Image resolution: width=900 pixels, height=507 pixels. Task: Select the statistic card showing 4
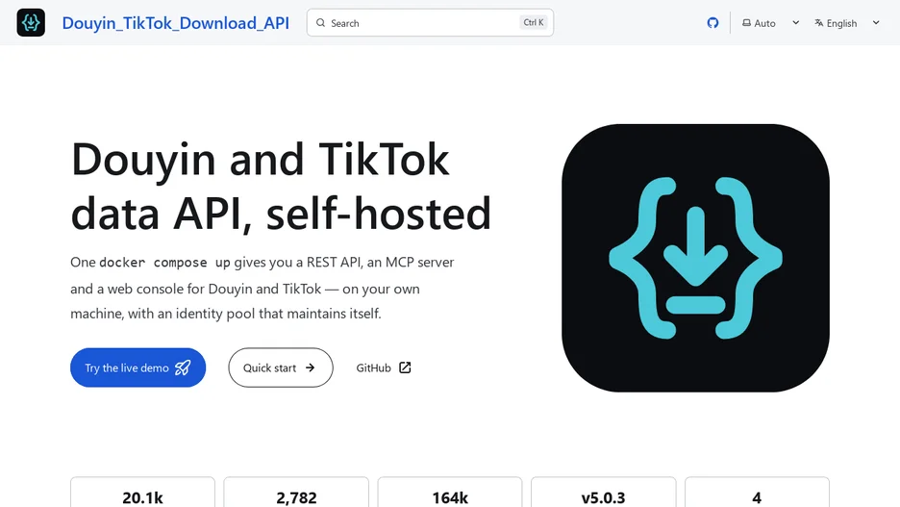coord(757,492)
